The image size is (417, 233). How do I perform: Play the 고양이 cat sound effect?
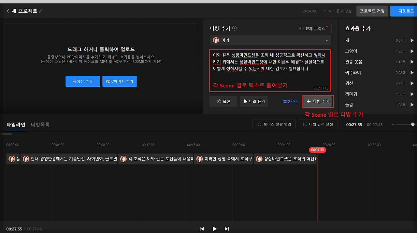[x=412, y=51]
